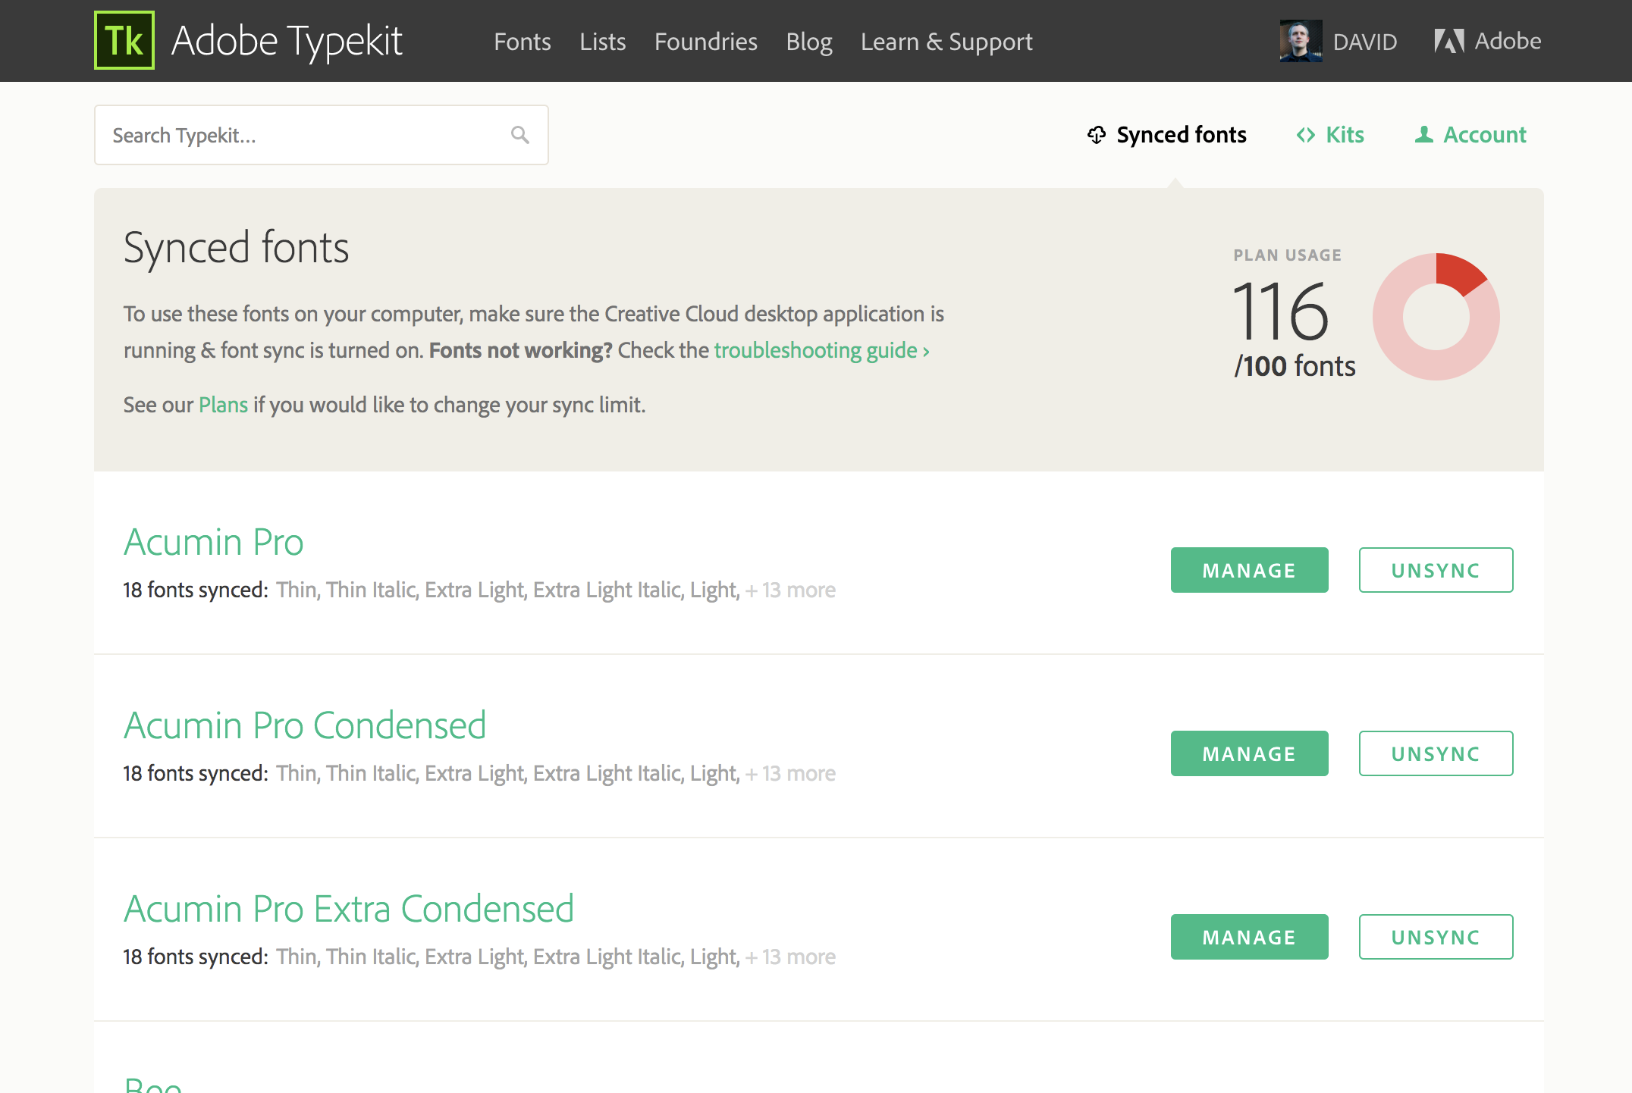Image resolution: width=1632 pixels, height=1093 pixels.
Task: Switch to the Account tab
Action: click(1470, 135)
